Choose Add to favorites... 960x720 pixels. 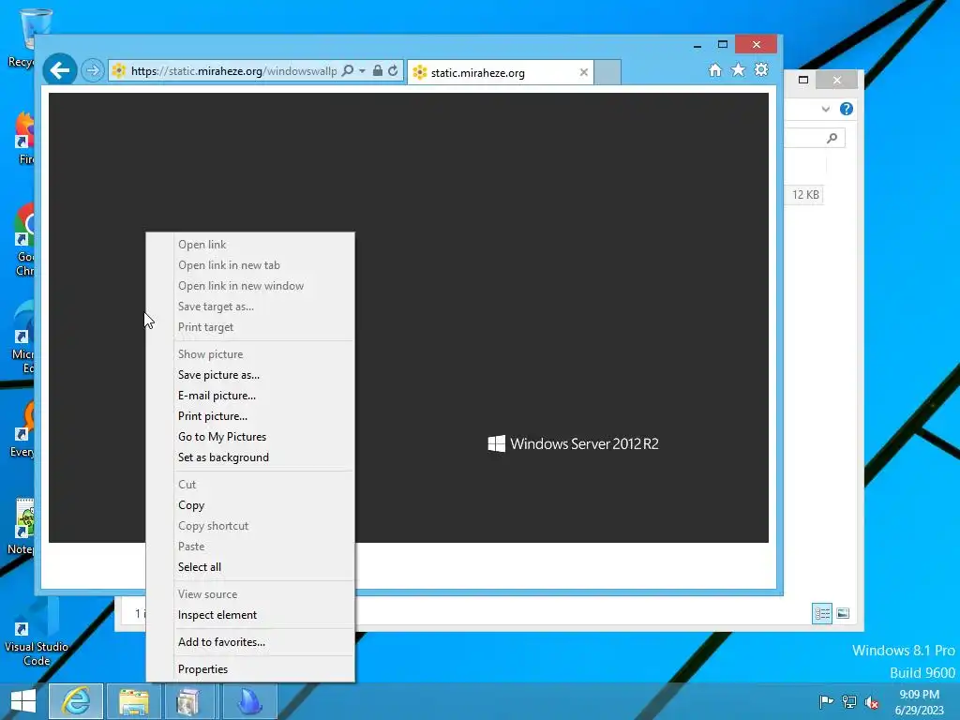click(221, 642)
